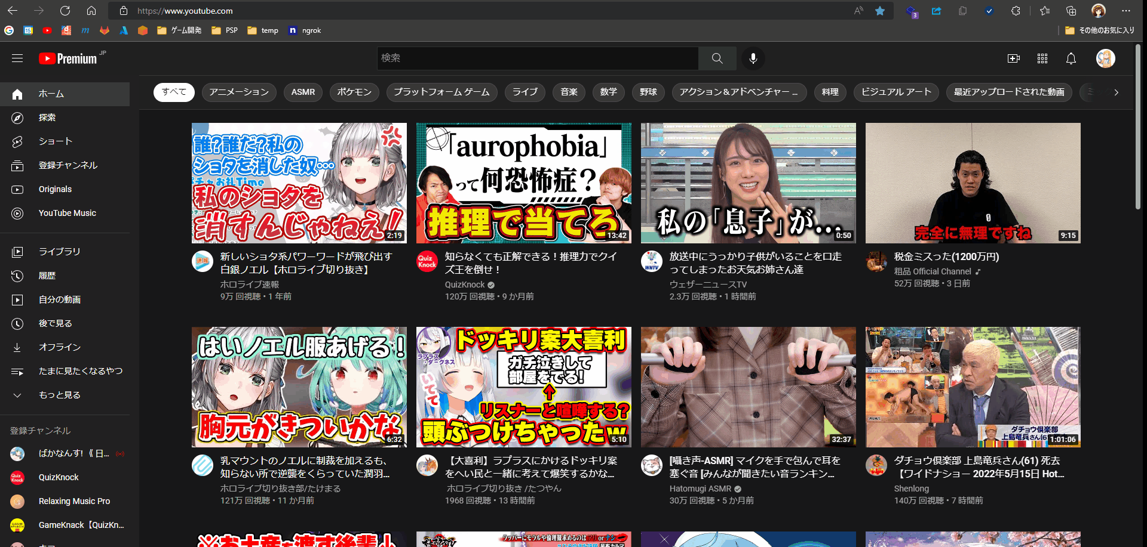Toggle favorite star in address bar

[x=880, y=11]
